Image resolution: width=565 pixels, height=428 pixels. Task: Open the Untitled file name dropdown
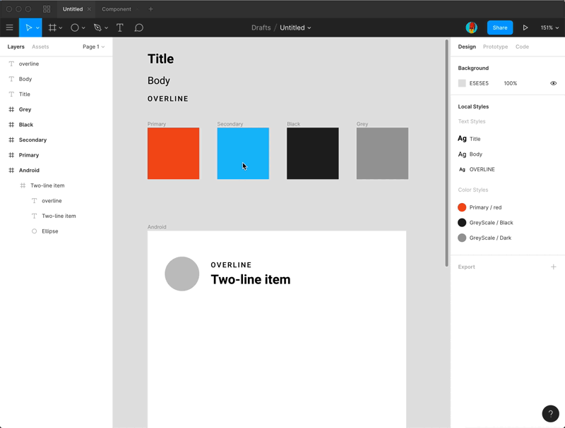pyautogui.click(x=309, y=27)
